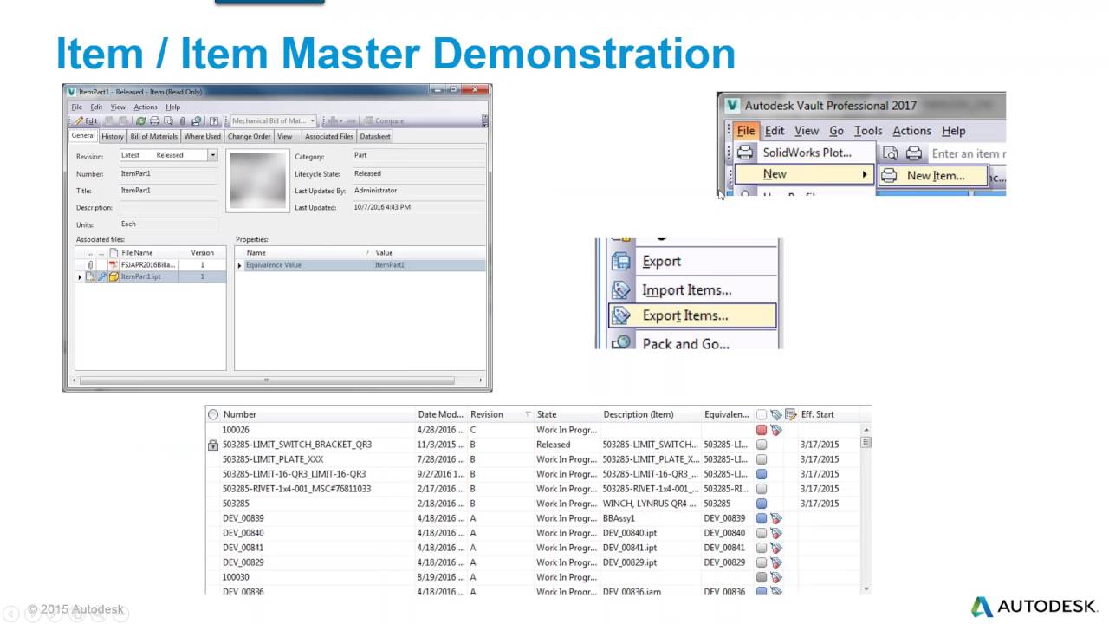The height and width of the screenshot is (624, 1109).
Task: Click the circle icon left of Number header
Action: (x=213, y=415)
